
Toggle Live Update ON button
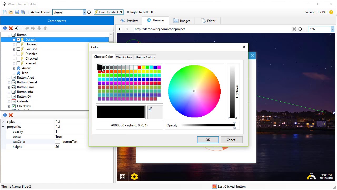tap(108, 12)
